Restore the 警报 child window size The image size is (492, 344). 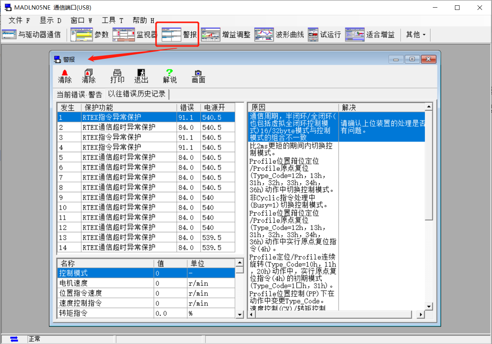[412, 59]
